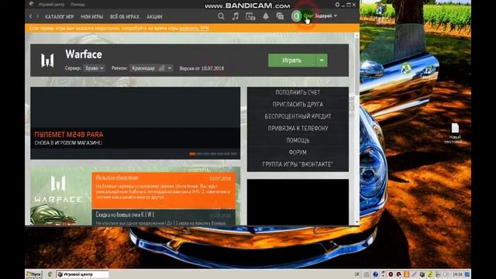Click the page vertical scrollbar down arrow

(x=356, y=222)
